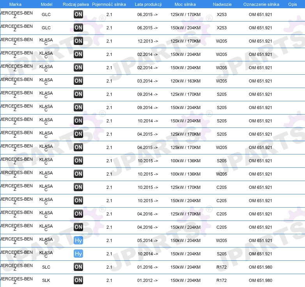The width and height of the screenshot is (305, 287).
Task: Click the 100kW / 136KM cell in the S205 row
Action: [x=185, y=161]
